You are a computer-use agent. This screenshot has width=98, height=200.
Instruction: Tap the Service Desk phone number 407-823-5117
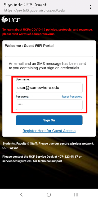(x=68, y=157)
